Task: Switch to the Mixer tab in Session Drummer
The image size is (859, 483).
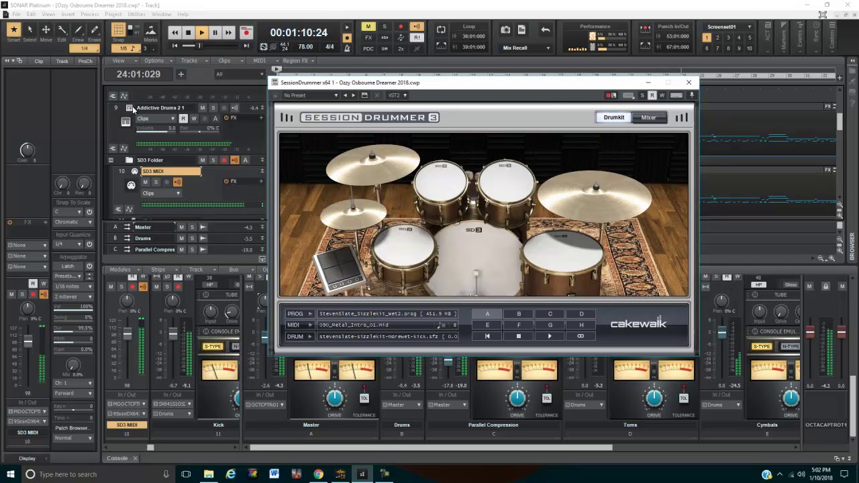Action: pos(648,117)
